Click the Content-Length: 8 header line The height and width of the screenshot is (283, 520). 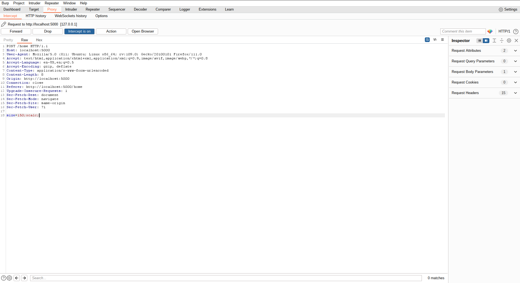pyautogui.click(x=25, y=75)
